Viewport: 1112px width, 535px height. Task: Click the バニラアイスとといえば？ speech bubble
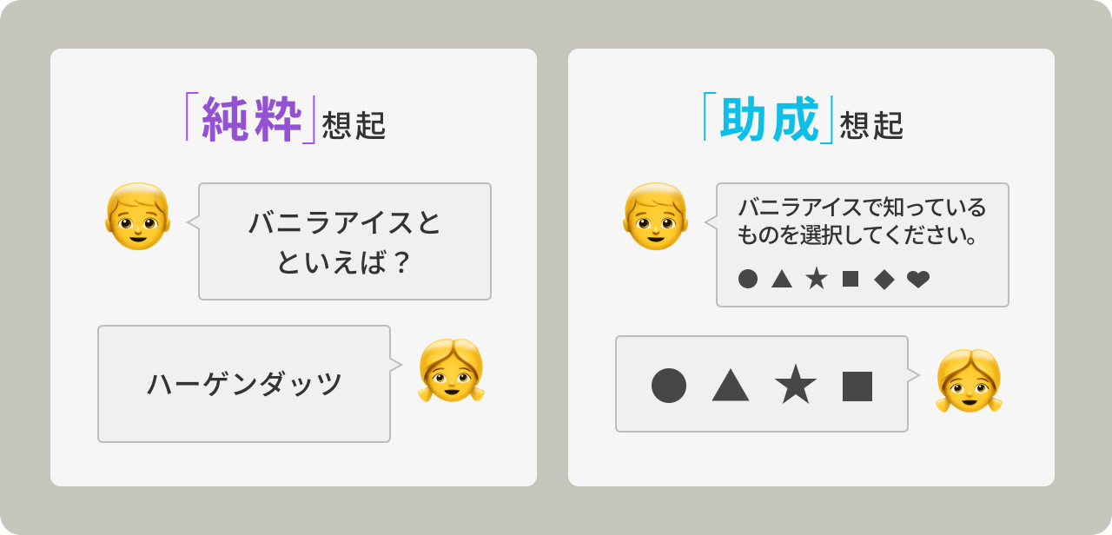pos(345,241)
